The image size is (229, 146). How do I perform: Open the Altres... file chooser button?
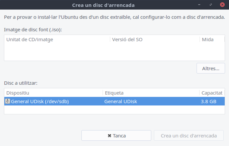point(210,68)
